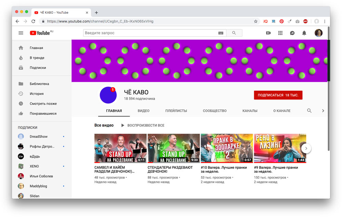Switch to the ВИДЕО tab
The image size is (342, 217).
(x=143, y=111)
